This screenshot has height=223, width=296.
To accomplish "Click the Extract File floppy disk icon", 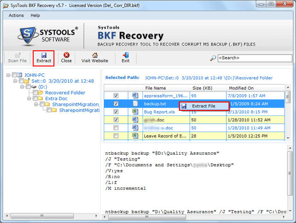I will 184,106.
